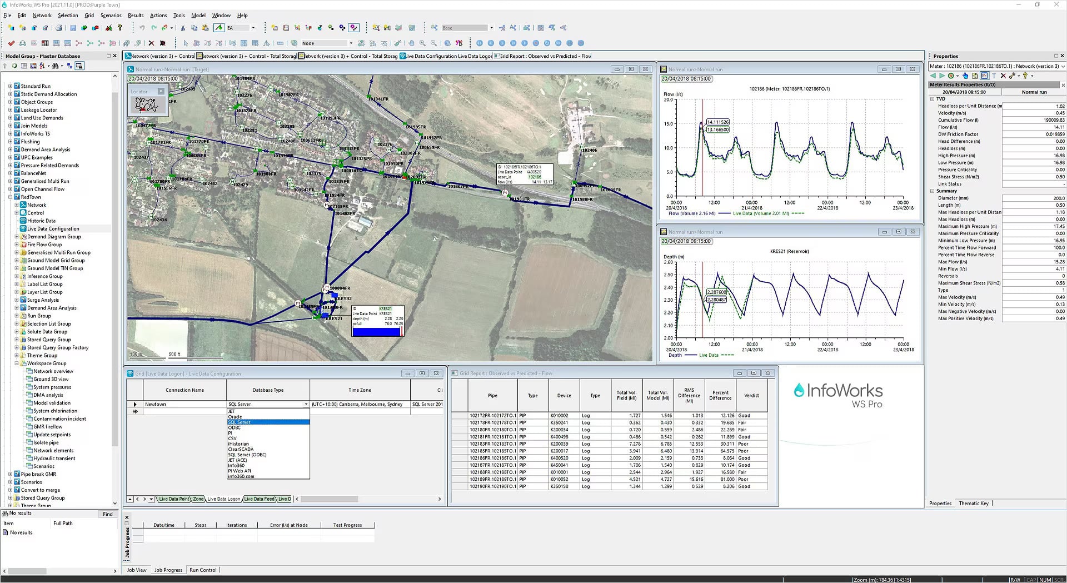Click the Print toolbar icon
The width and height of the screenshot is (1067, 583).
(59, 27)
